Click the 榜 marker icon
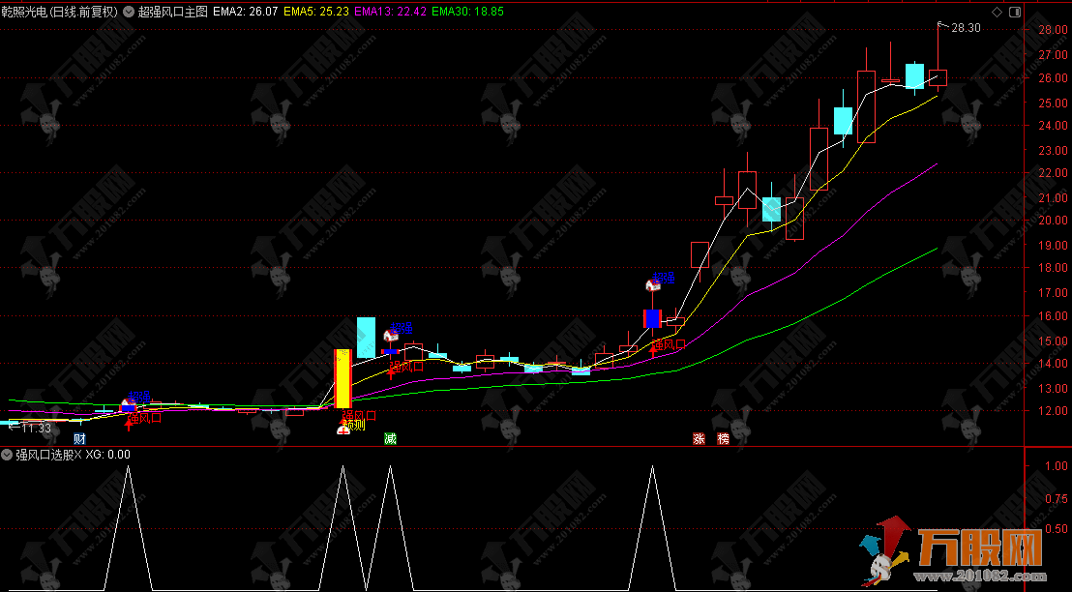This screenshot has width=1072, height=592. [x=724, y=439]
